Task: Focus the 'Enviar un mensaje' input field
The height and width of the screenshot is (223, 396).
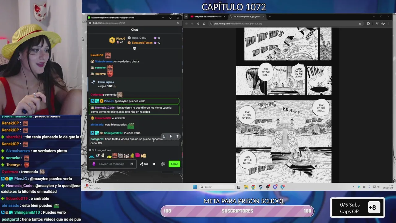Action: 113,164
